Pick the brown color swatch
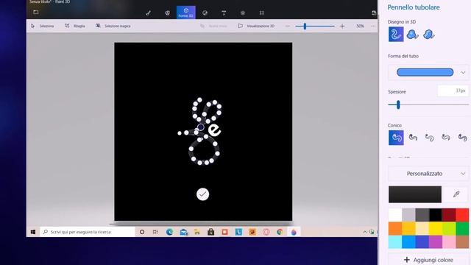Viewport: 471px width, 265px height. (462, 242)
